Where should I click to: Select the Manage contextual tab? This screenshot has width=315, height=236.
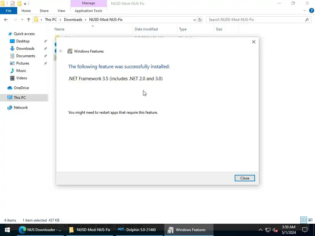(x=88, y=3)
